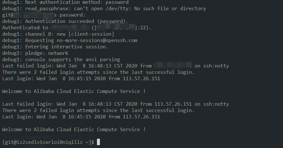Select the [client-session] text on the channel 0 line
This screenshot has height=148, width=283.
(x=91, y=34)
